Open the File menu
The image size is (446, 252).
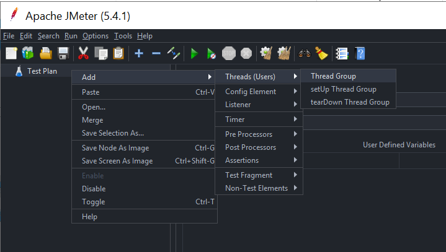tap(9, 36)
